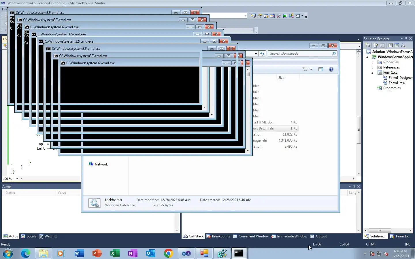Viewport: 415px width, 259px height.
Task: Click the Explorer change view icon
Action: (x=305, y=69)
